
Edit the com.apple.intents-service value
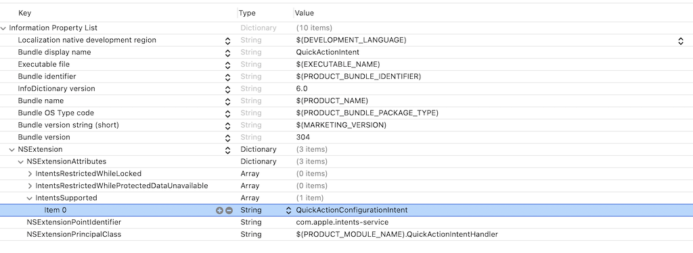tap(342, 222)
